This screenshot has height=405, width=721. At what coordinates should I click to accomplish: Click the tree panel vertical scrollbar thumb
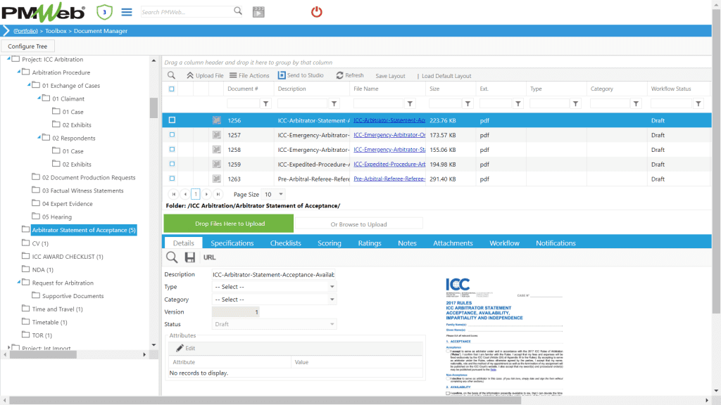[153, 108]
